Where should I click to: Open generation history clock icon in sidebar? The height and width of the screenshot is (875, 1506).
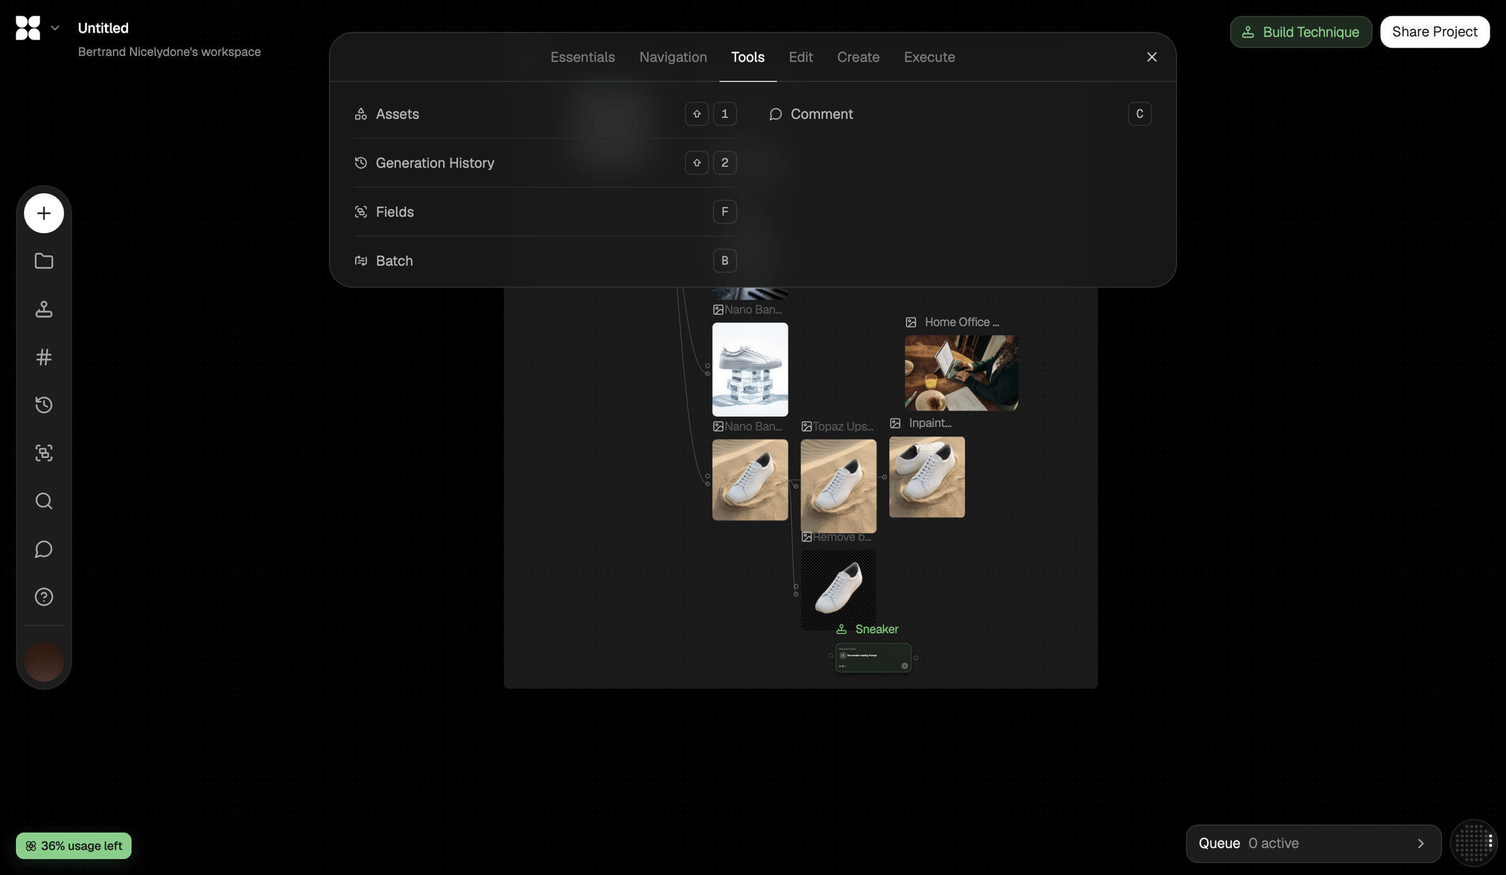(x=43, y=405)
